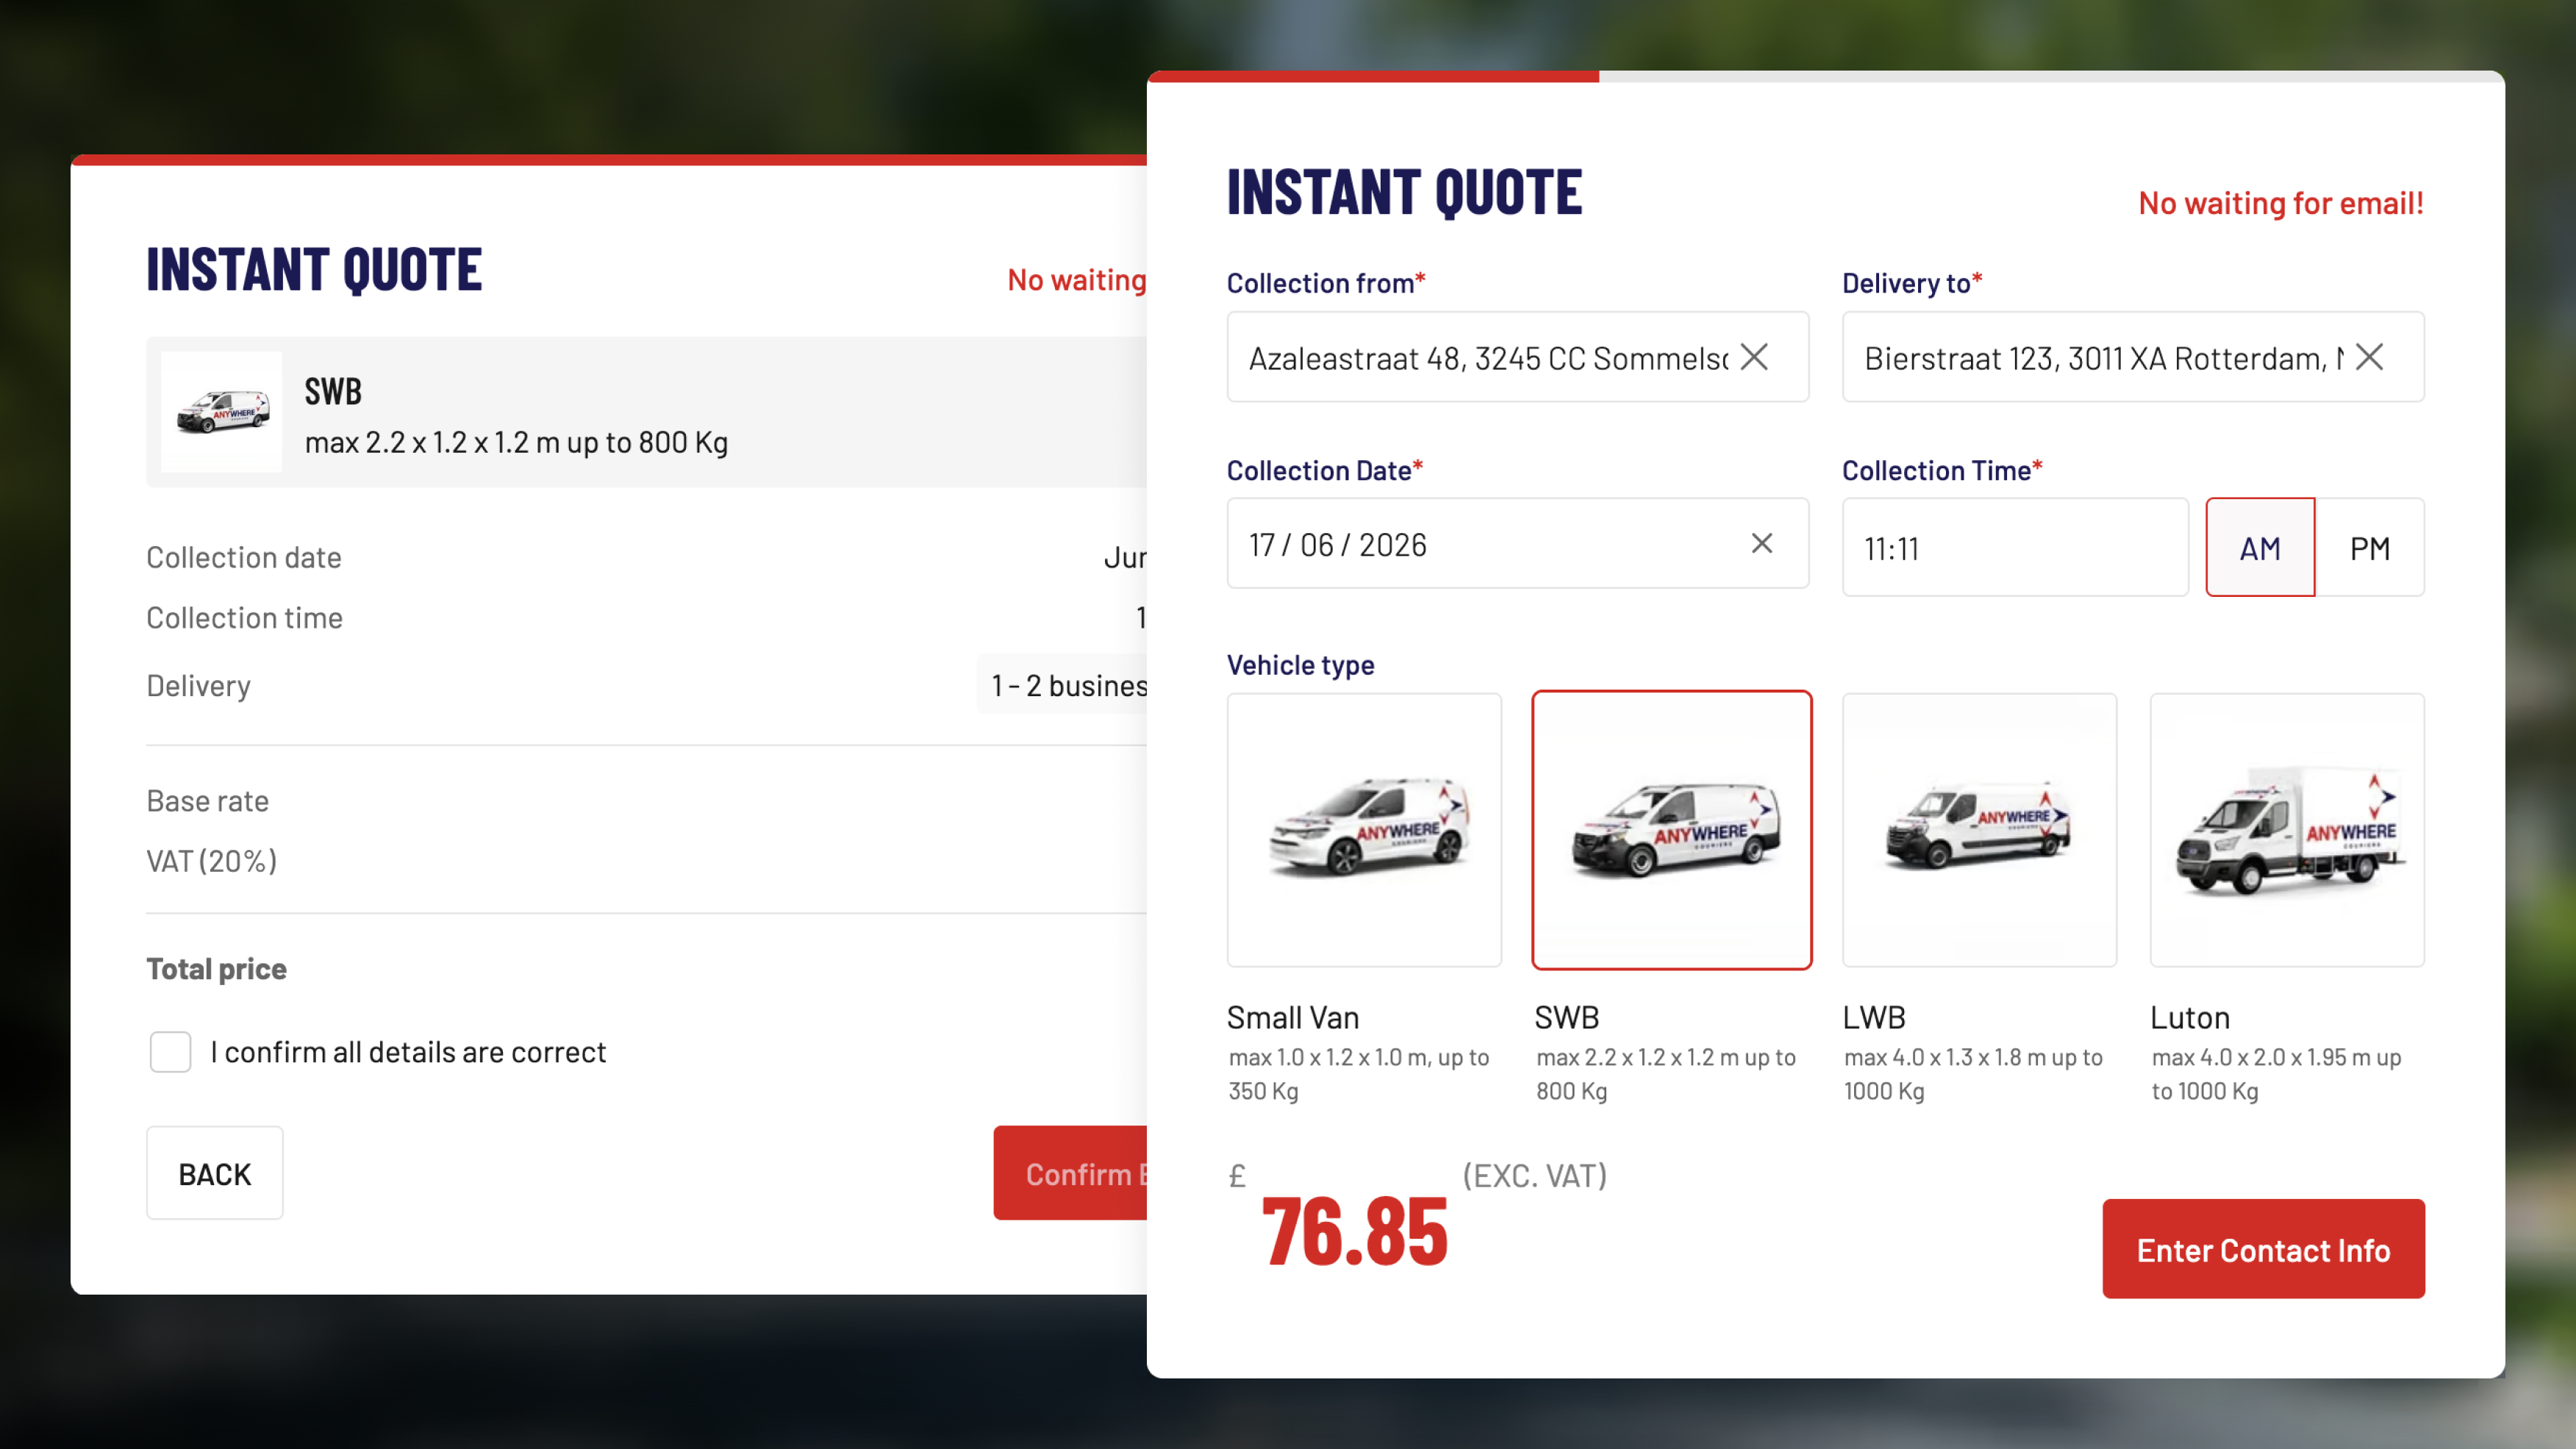The image size is (2576, 1449).
Task: Choose the SWB vehicle card
Action: coord(1672,830)
